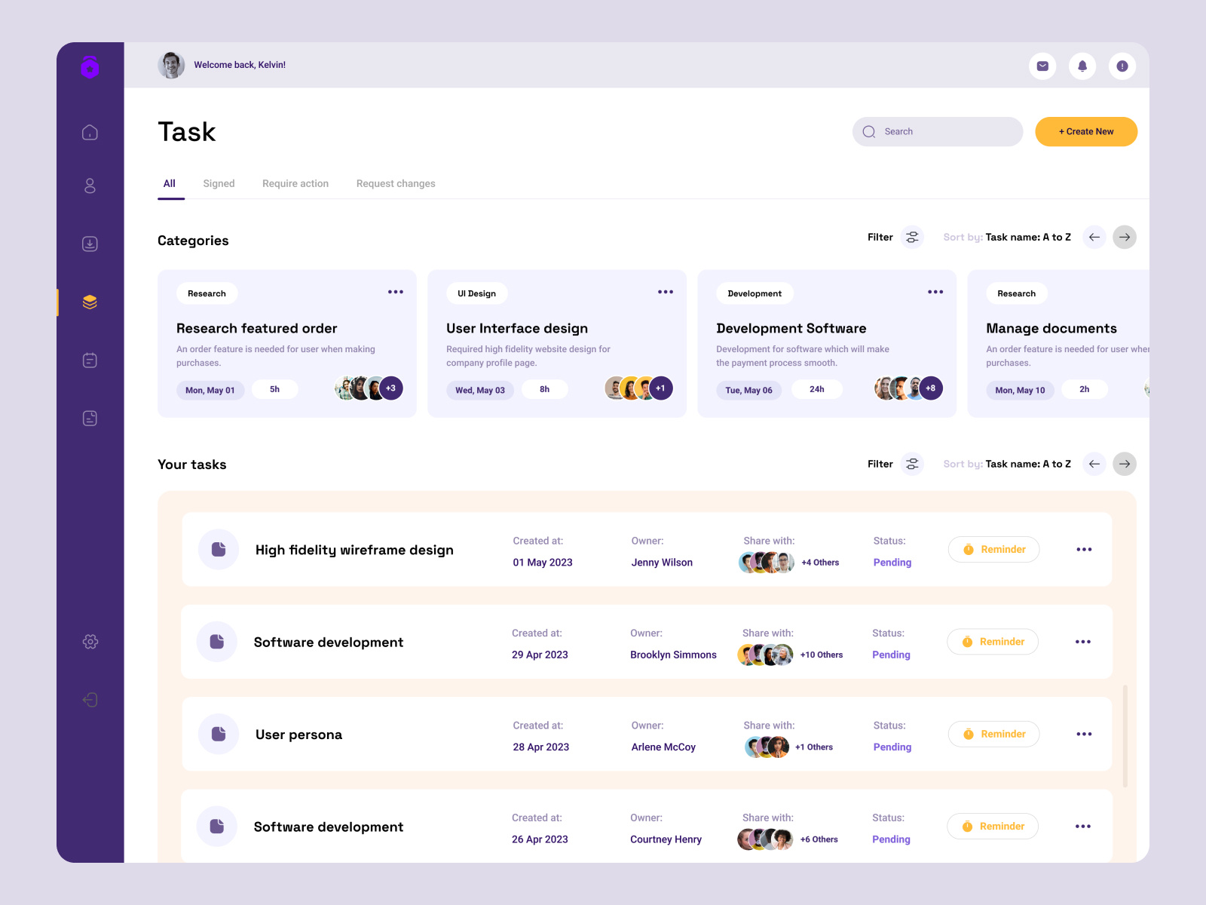Click the Create New button
This screenshot has height=905, width=1206.
coord(1086,131)
